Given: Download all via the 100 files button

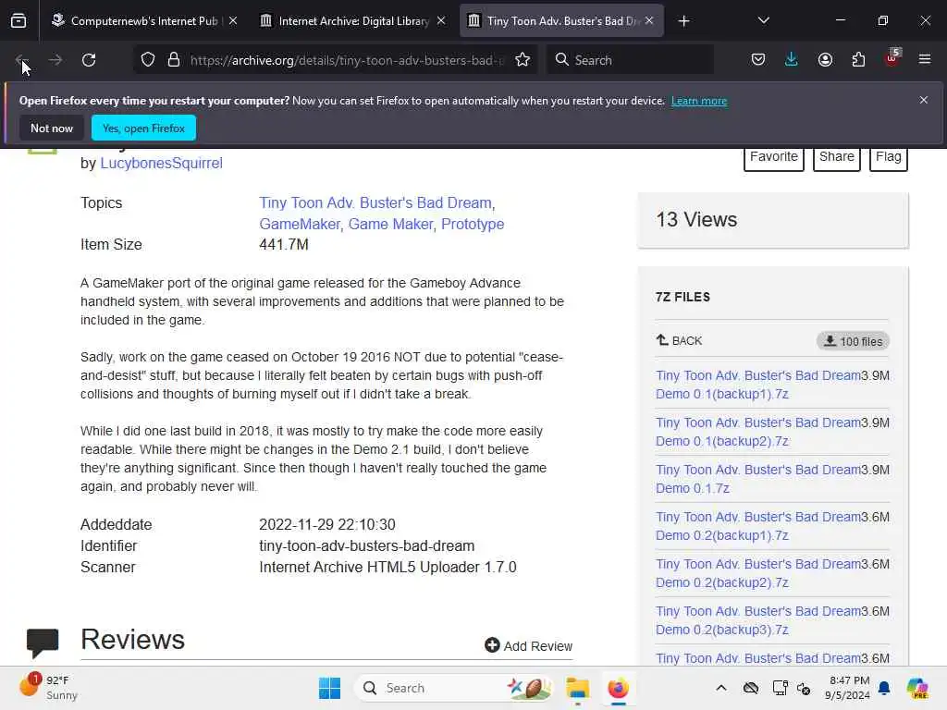Looking at the screenshot, I should pyautogui.click(x=853, y=341).
